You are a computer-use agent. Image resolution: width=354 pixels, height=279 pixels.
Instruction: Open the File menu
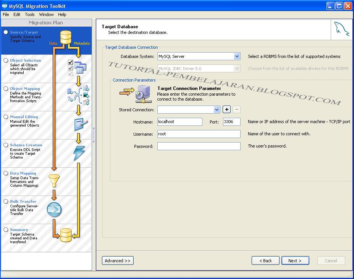click(x=6, y=14)
